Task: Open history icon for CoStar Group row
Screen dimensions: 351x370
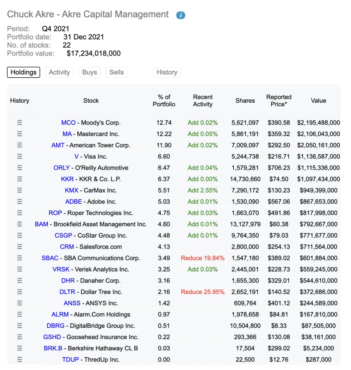Action: point(20,235)
